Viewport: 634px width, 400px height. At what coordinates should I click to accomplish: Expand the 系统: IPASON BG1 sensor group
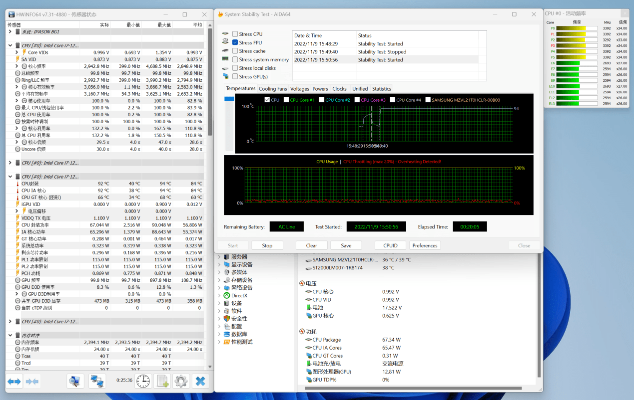coord(10,31)
